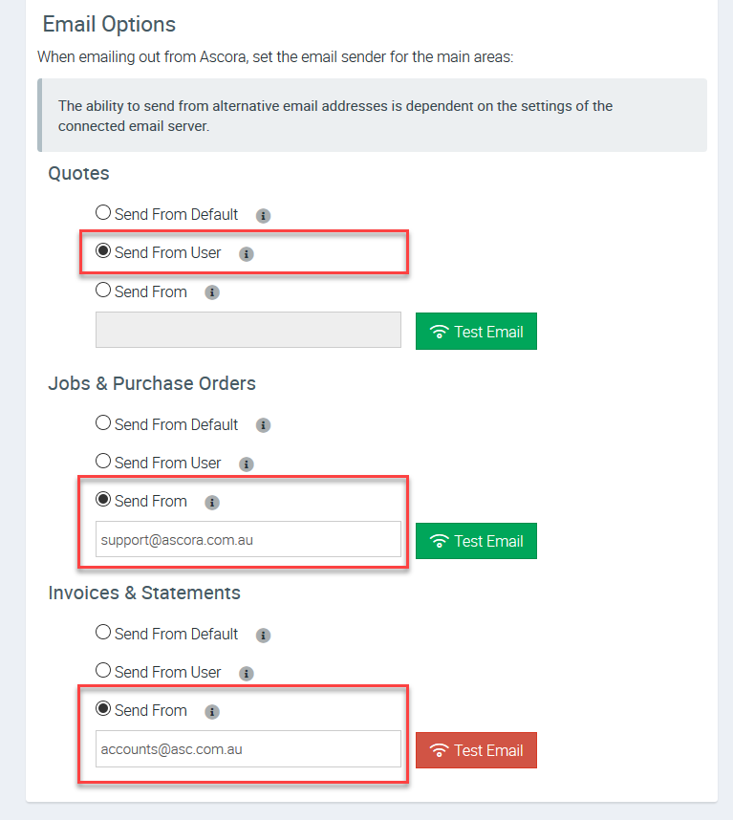Viewport: 733px width, 820px height.
Task: Click info icon beside Quotes Send From User
Action: tap(247, 254)
